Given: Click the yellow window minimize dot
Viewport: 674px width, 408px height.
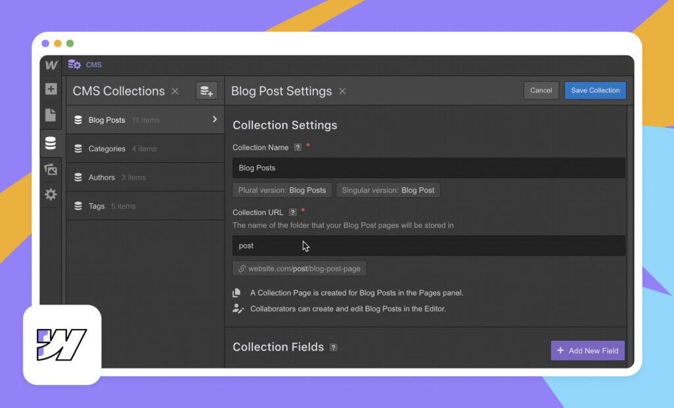Looking at the screenshot, I should (58, 44).
